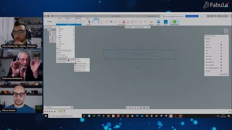The width and height of the screenshot is (232, 130).
Task: Open the help question mark icon
Action: coord(225,16)
